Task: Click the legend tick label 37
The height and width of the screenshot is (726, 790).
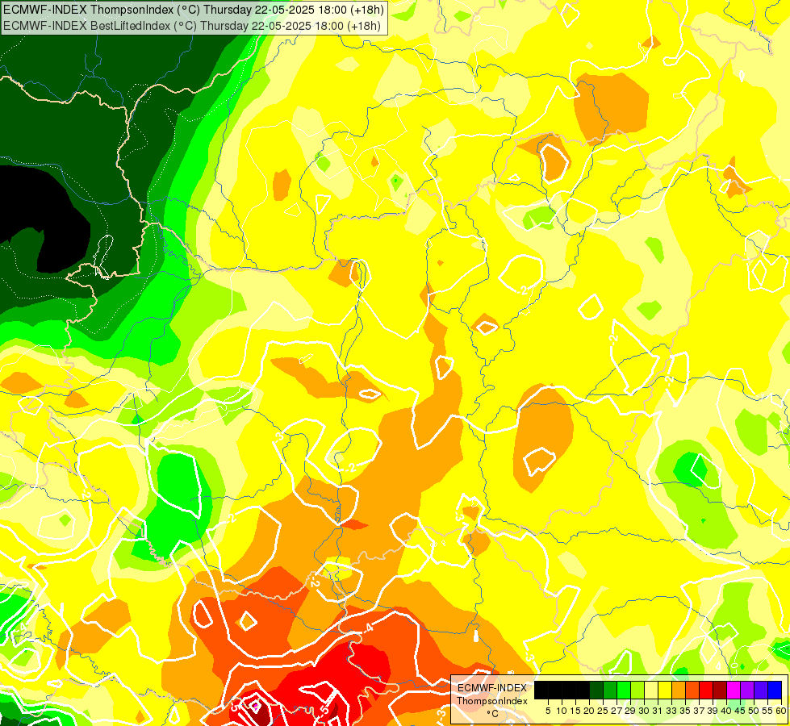Action: pyautogui.click(x=699, y=711)
